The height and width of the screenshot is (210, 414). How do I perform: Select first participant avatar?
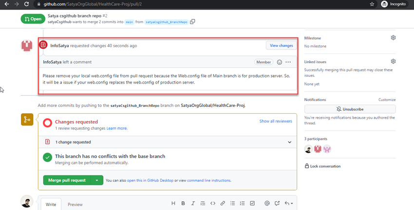click(308, 149)
